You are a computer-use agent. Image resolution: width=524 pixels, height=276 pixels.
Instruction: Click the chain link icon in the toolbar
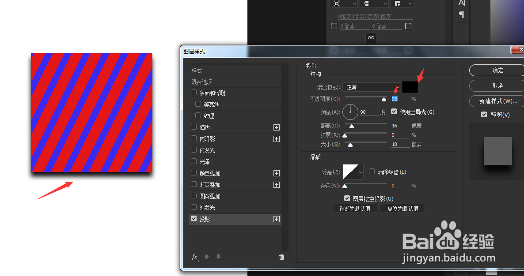371,37
